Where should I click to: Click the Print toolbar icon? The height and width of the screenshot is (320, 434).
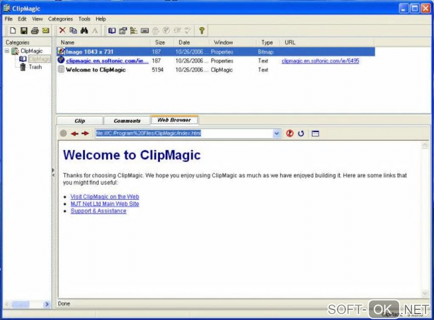click(x=34, y=31)
